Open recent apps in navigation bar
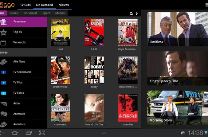208x137 pixels. pos(29,133)
